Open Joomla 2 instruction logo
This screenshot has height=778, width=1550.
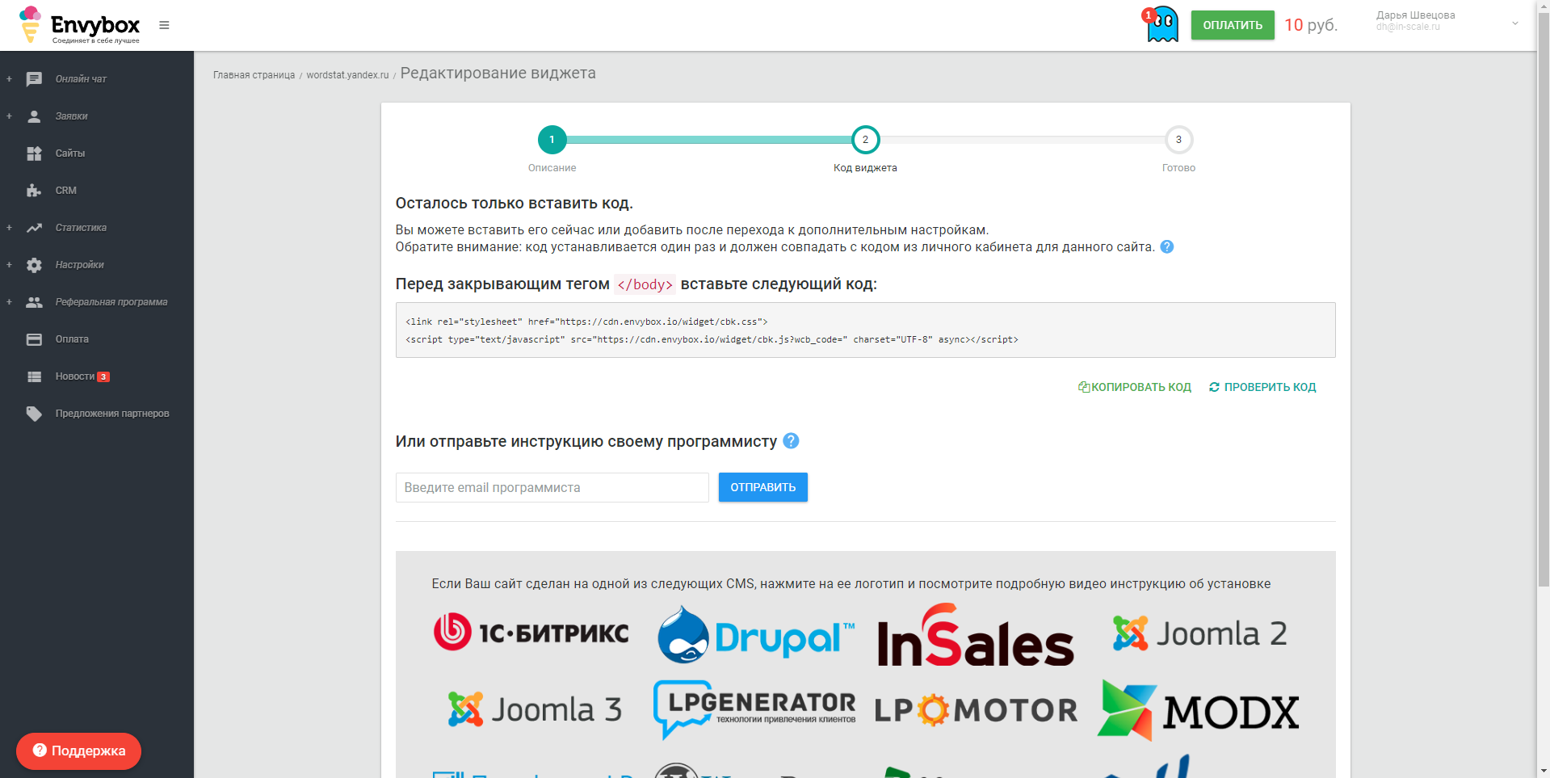click(1199, 633)
